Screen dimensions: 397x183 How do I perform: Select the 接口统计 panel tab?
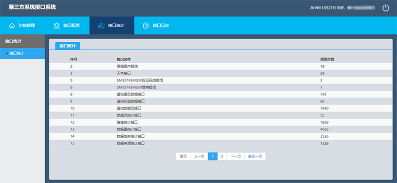pos(67,46)
